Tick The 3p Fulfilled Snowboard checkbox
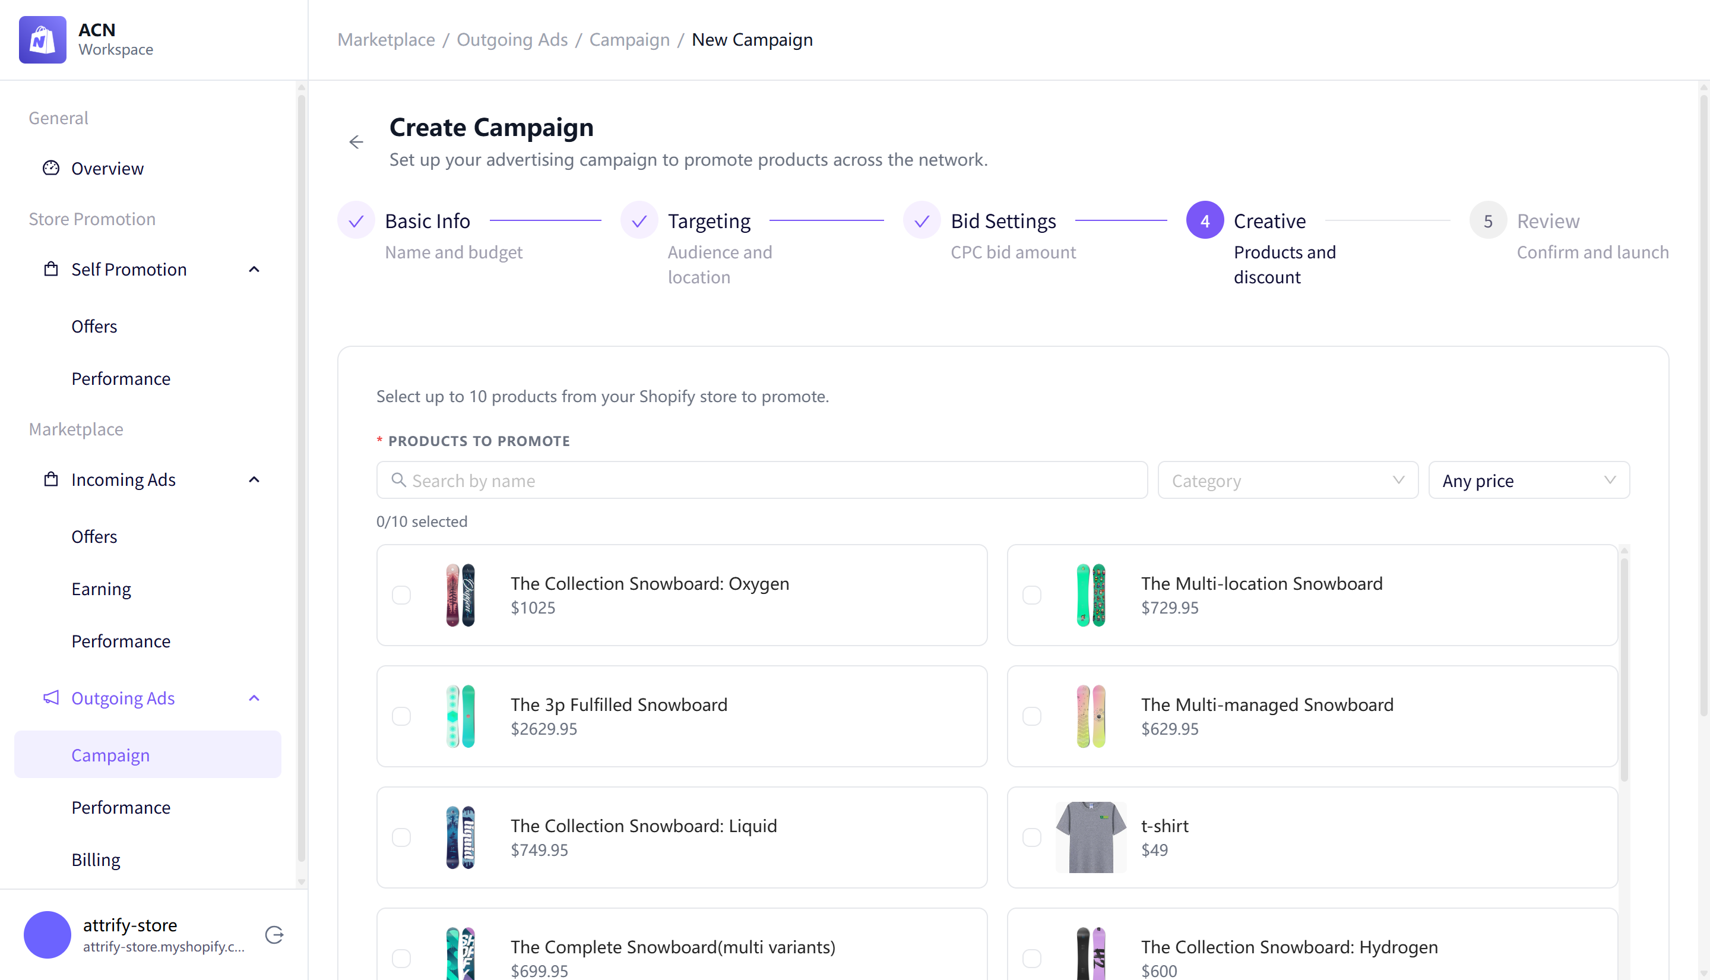Screen dimensions: 1710x980 (x=401, y=716)
